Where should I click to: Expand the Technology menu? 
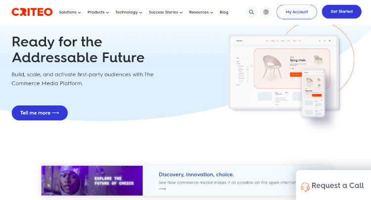129,12
